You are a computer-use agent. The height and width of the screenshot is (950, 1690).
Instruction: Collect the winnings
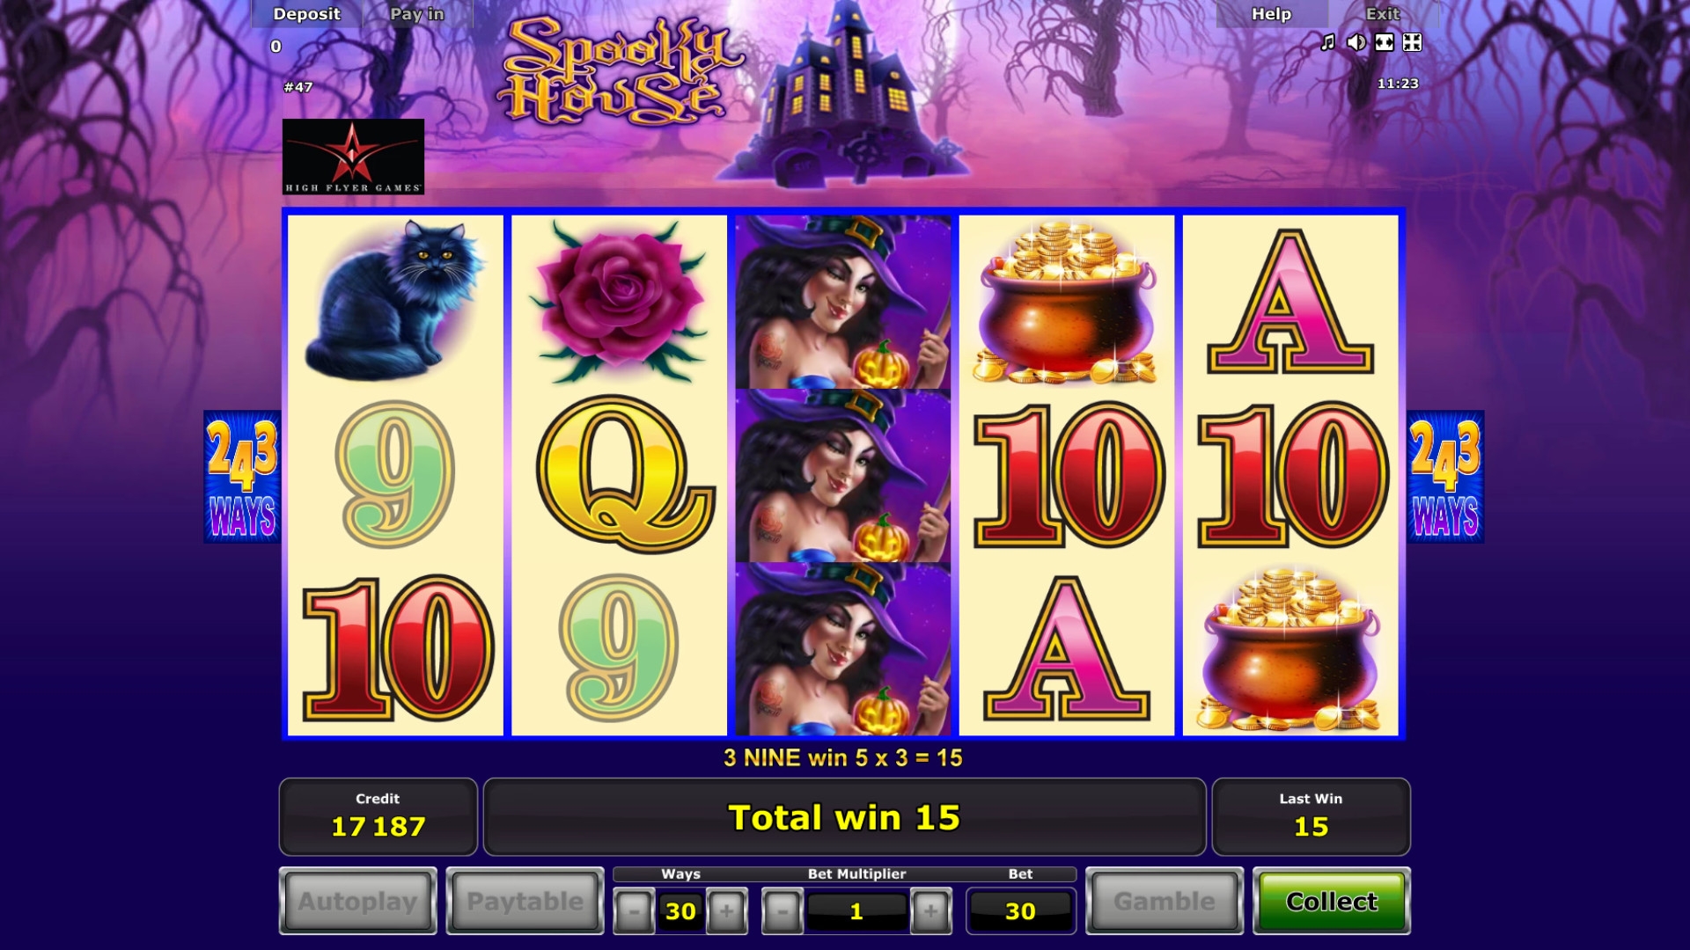pyautogui.click(x=1332, y=901)
